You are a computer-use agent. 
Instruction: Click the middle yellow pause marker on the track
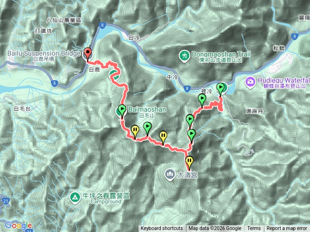(x=163, y=137)
